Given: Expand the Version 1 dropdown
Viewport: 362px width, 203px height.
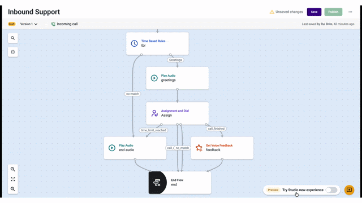Looking at the screenshot, I should pos(29,24).
